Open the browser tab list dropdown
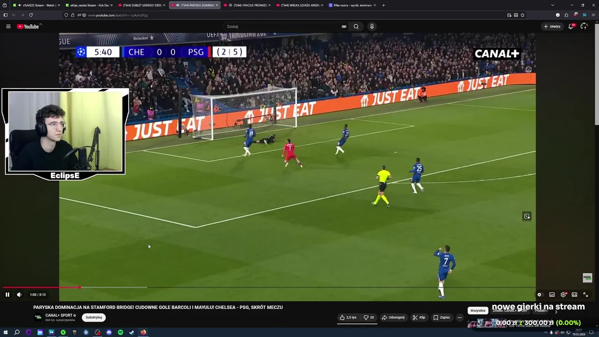The height and width of the screenshot is (337, 599). pyautogui.click(x=552, y=5)
